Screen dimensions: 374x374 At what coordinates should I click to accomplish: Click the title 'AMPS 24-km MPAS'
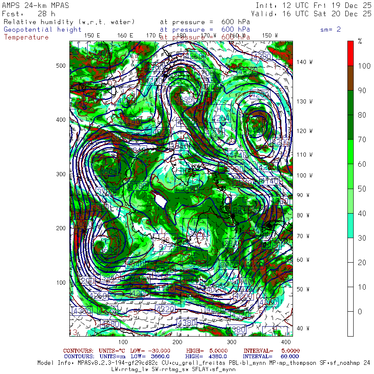(35, 5)
